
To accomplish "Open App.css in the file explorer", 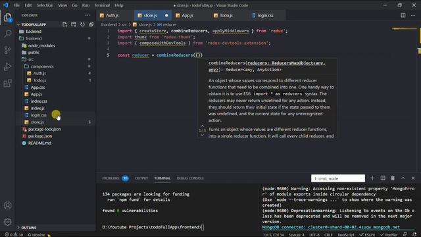I will click(x=37, y=88).
